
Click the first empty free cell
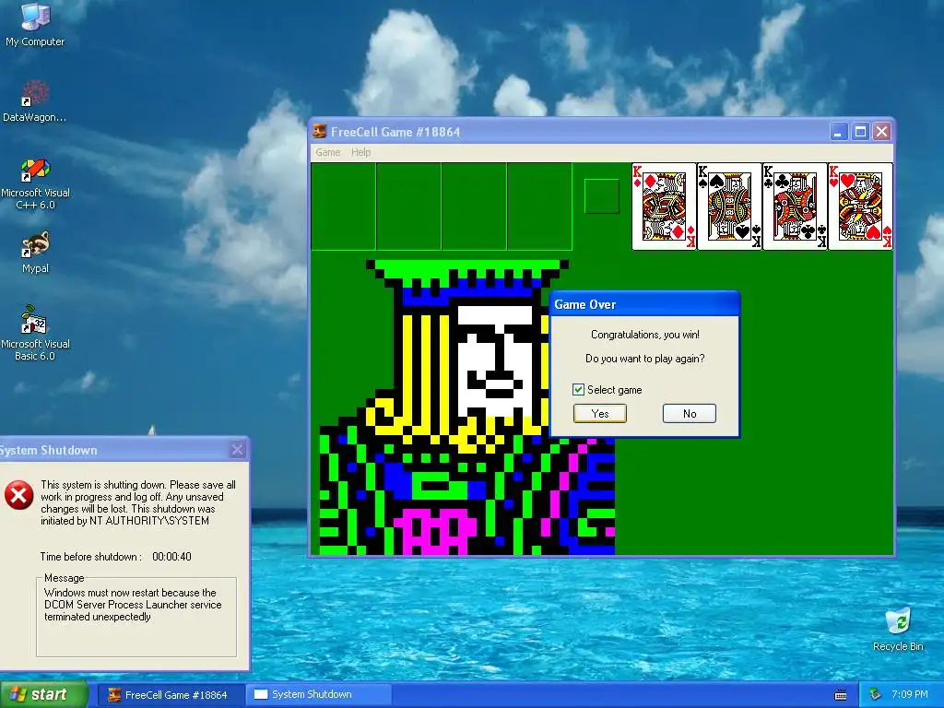(x=343, y=206)
